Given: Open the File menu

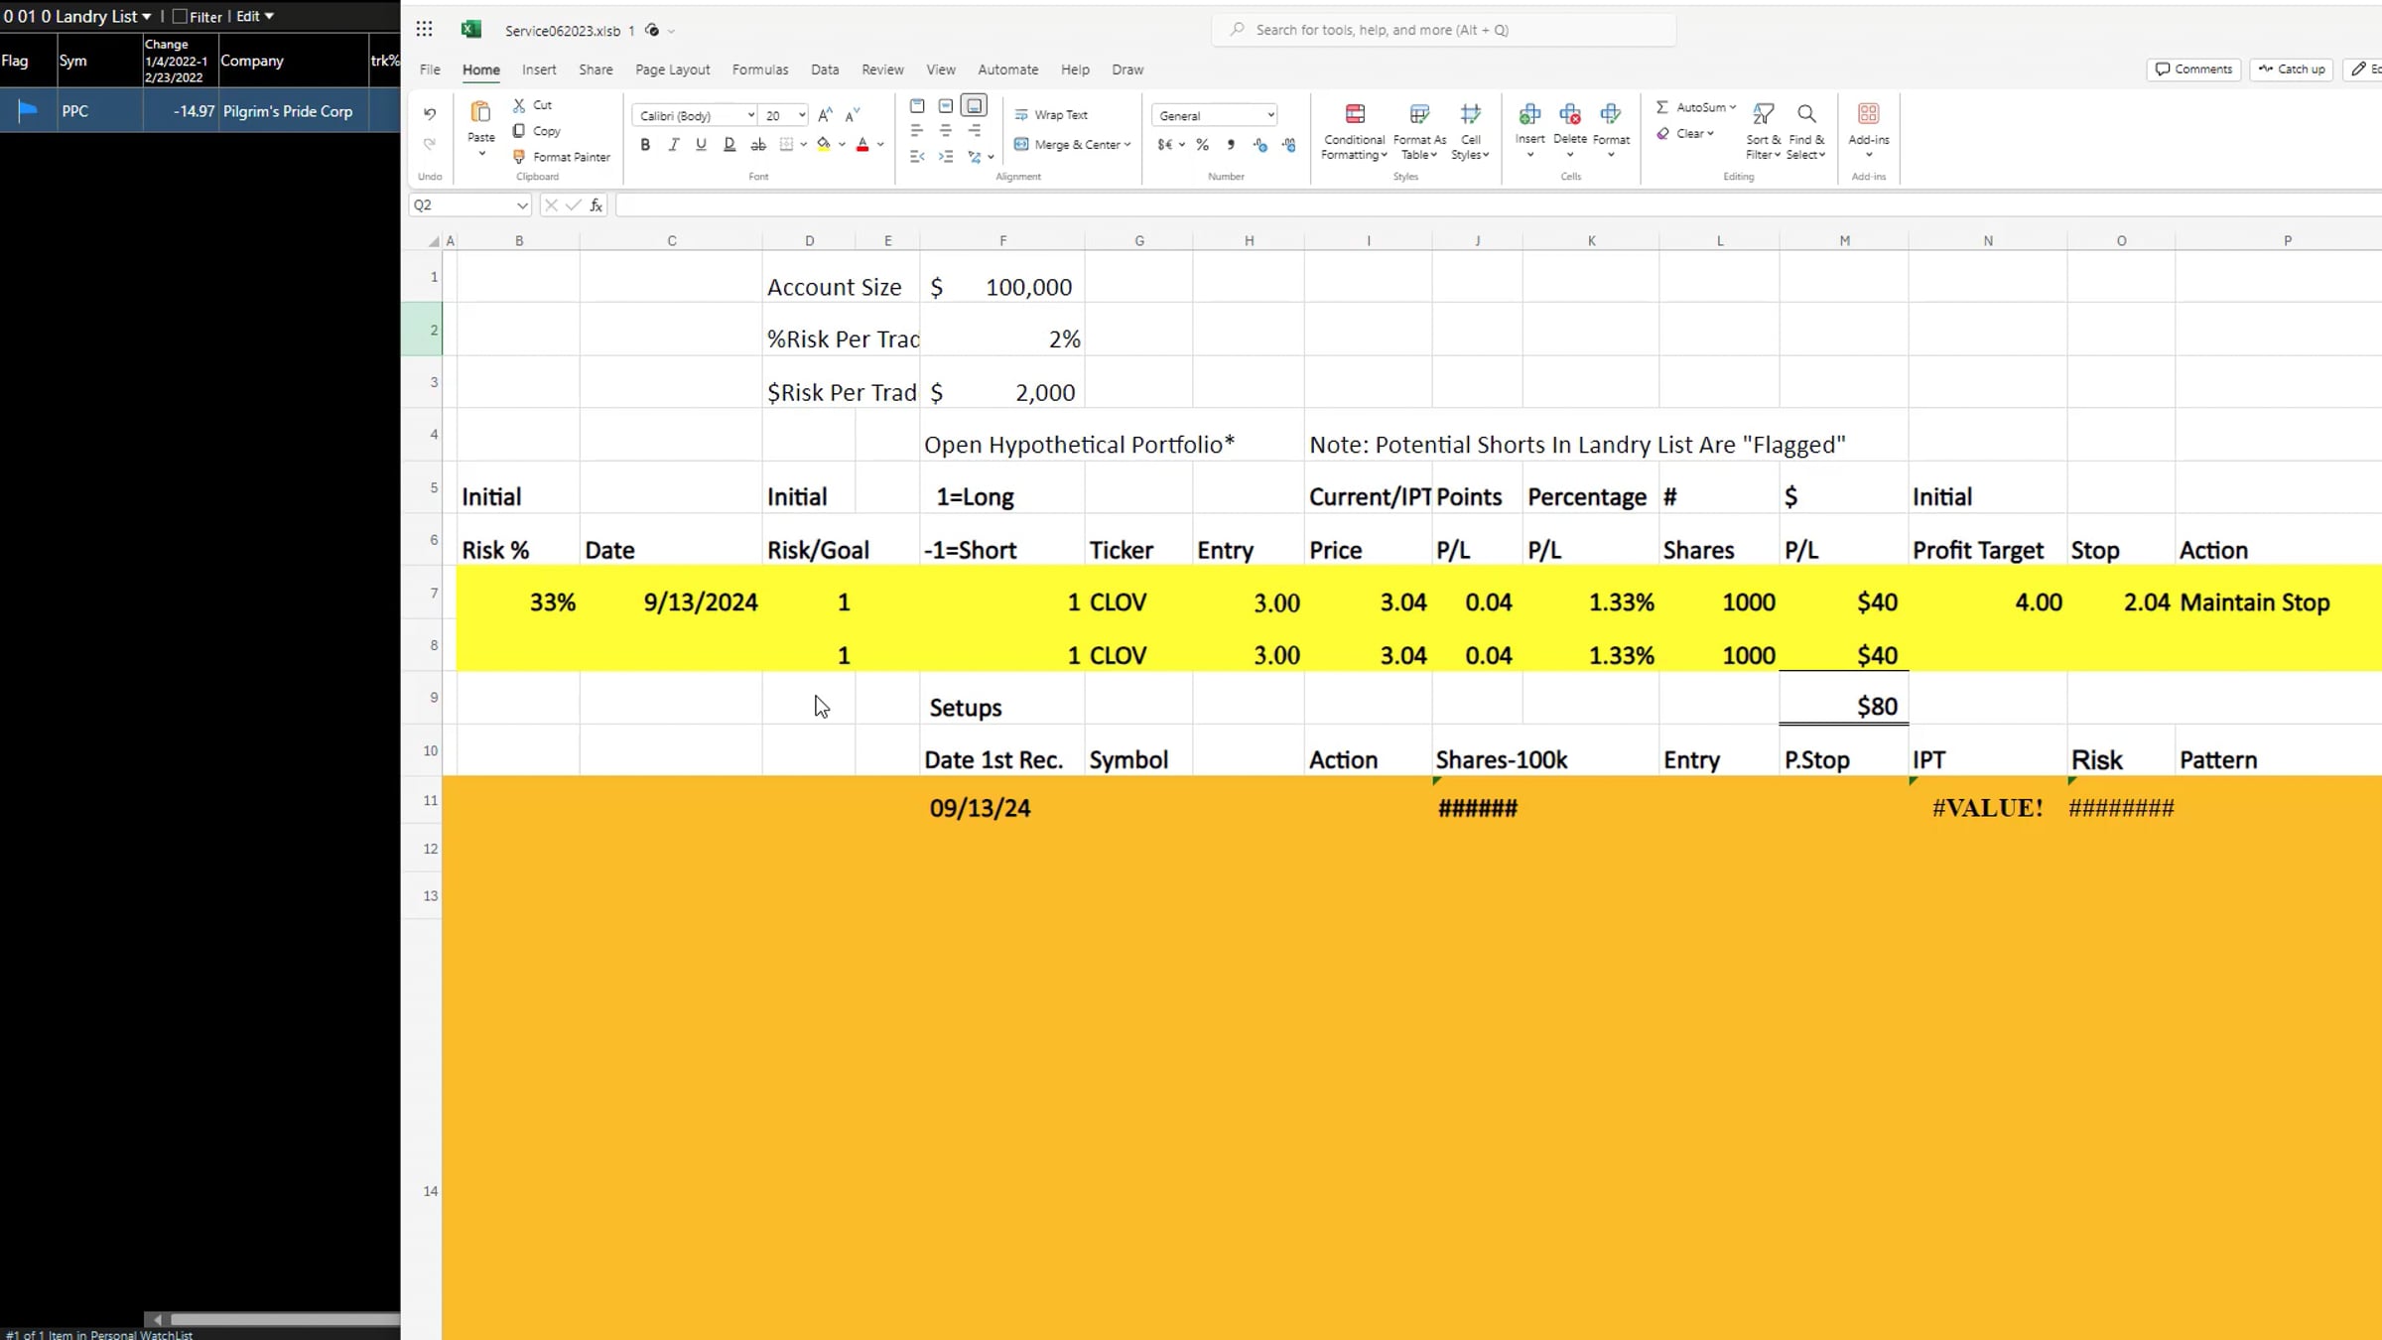Looking at the screenshot, I should tap(430, 69).
